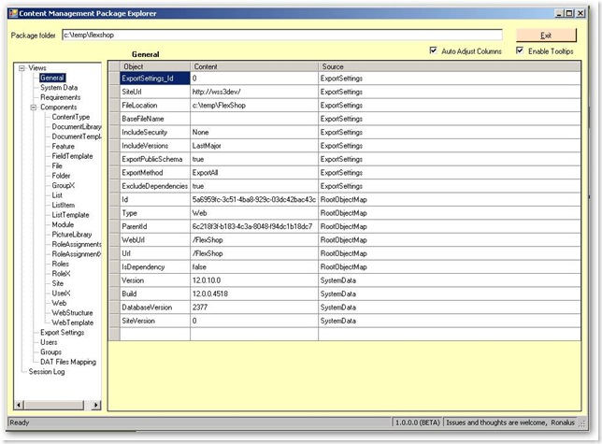Click FileLocation value c:\temp\FlexShop

coord(254,105)
